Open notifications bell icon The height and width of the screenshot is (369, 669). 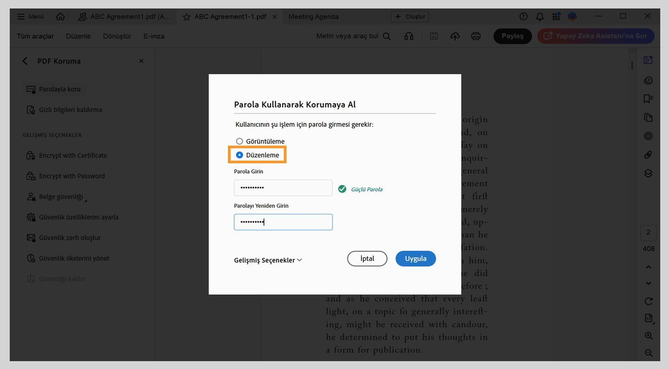(540, 17)
